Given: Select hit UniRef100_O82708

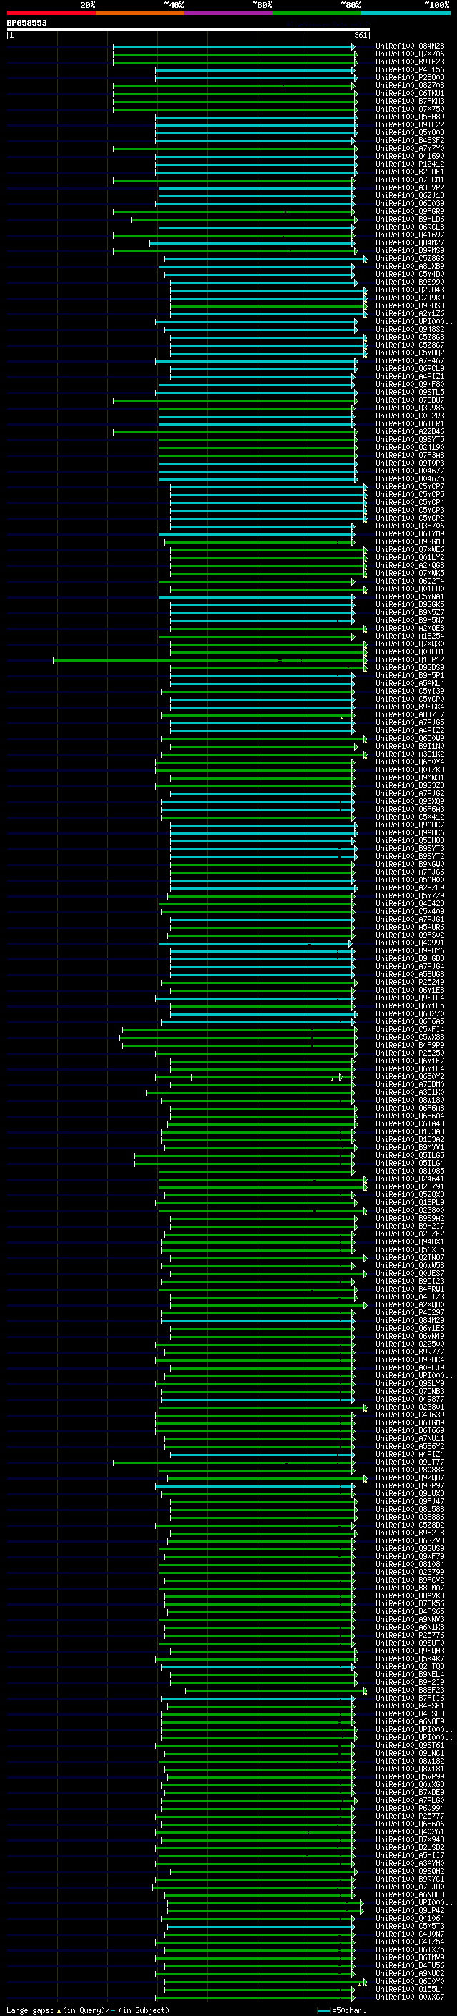Looking at the screenshot, I should click(410, 85).
